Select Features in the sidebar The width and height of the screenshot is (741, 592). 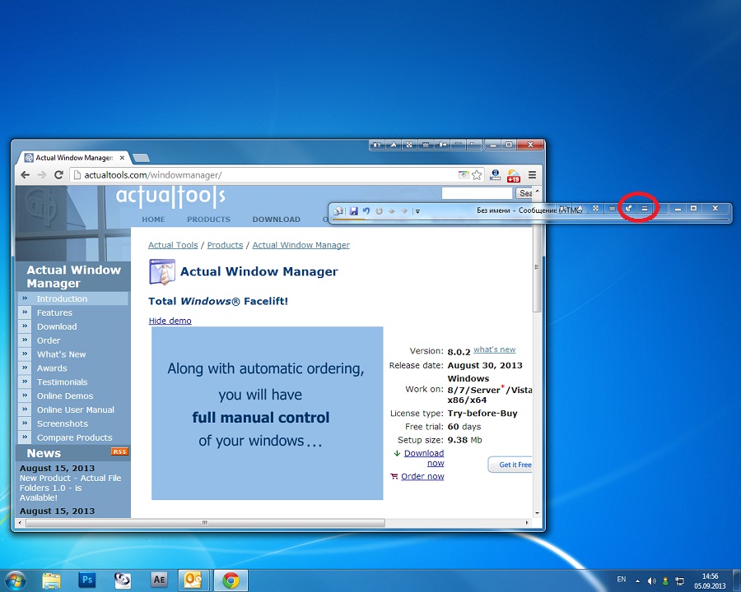click(x=54, y=312)
